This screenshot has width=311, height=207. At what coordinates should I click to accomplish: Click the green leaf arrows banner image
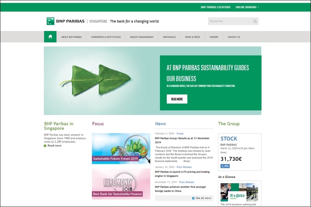click(95, 81)
